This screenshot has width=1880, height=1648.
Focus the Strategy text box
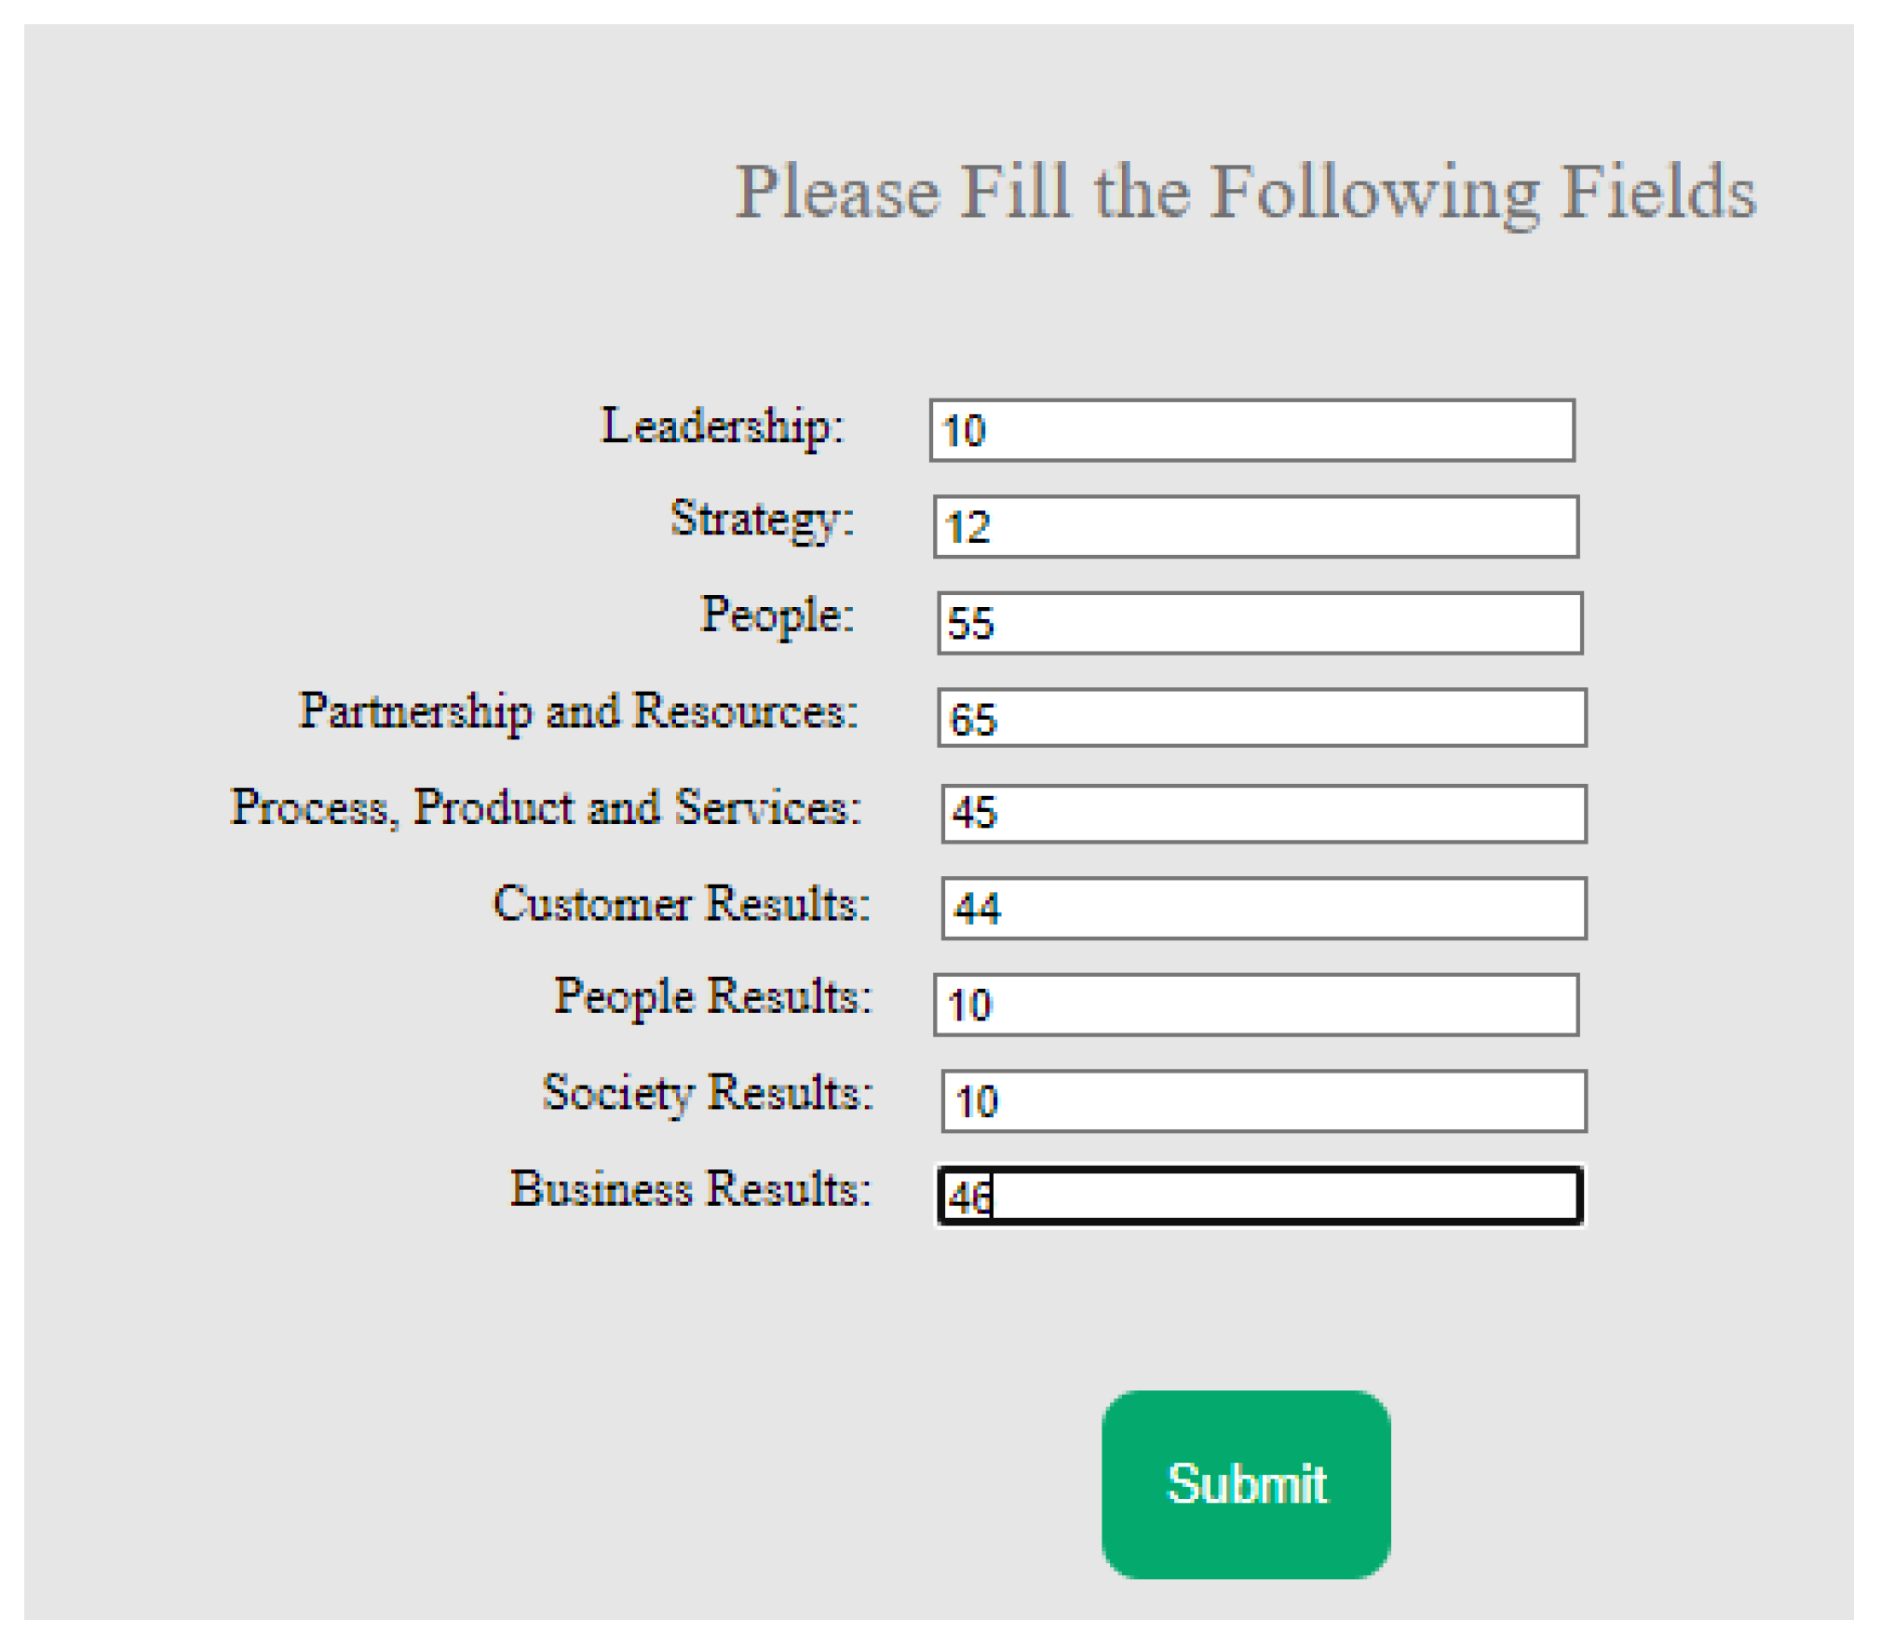(1255, 527)
